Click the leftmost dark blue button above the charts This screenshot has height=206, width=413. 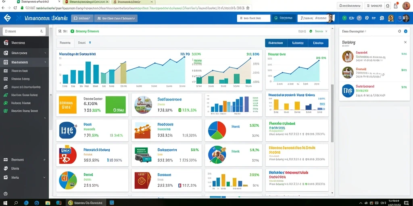(276, 43)
